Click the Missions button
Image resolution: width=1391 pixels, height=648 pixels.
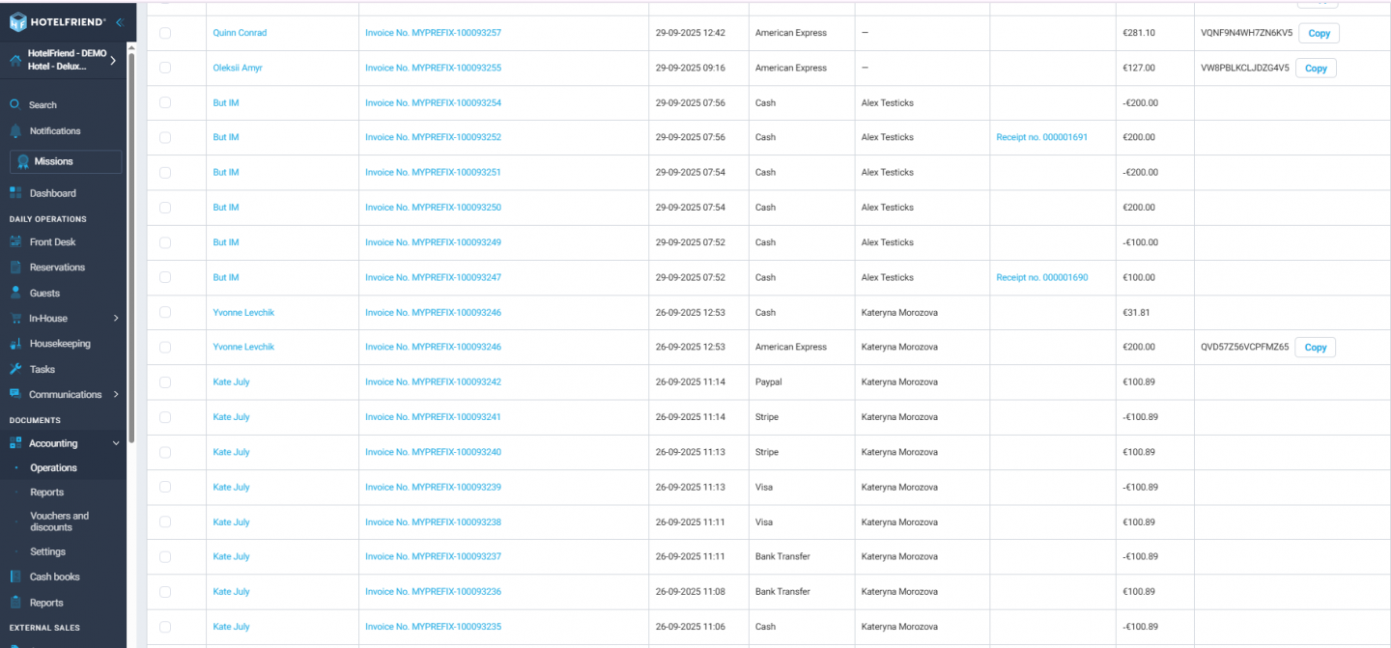point(65,161)
